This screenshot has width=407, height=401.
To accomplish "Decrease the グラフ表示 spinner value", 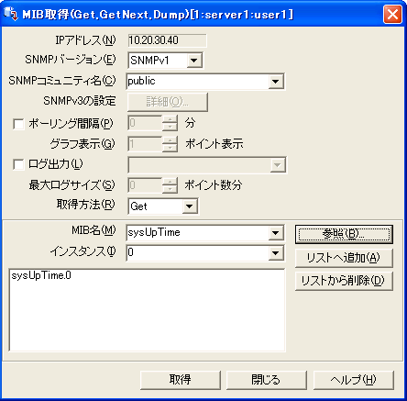I will pyautogui.click(x=170, y=148).
